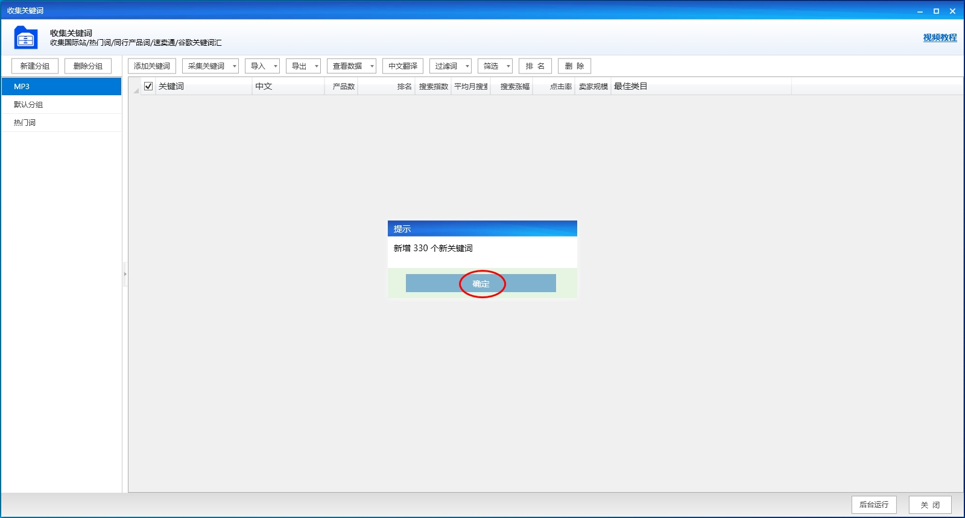Select the 热门词 group
Screen dimensions: 965x518
[x=62, y=122]
